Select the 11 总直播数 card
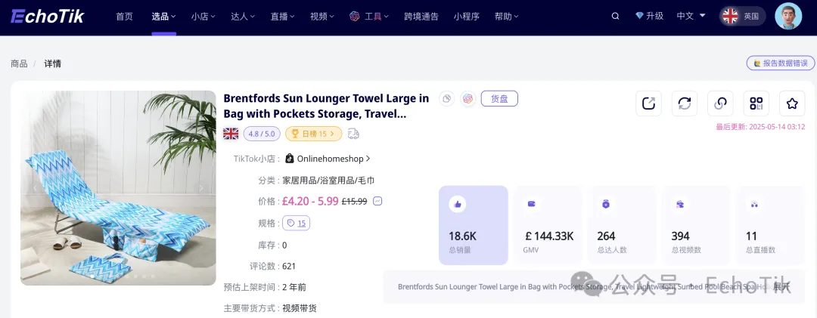This screenshot has height=318, width=817. (x=769, y=225)
